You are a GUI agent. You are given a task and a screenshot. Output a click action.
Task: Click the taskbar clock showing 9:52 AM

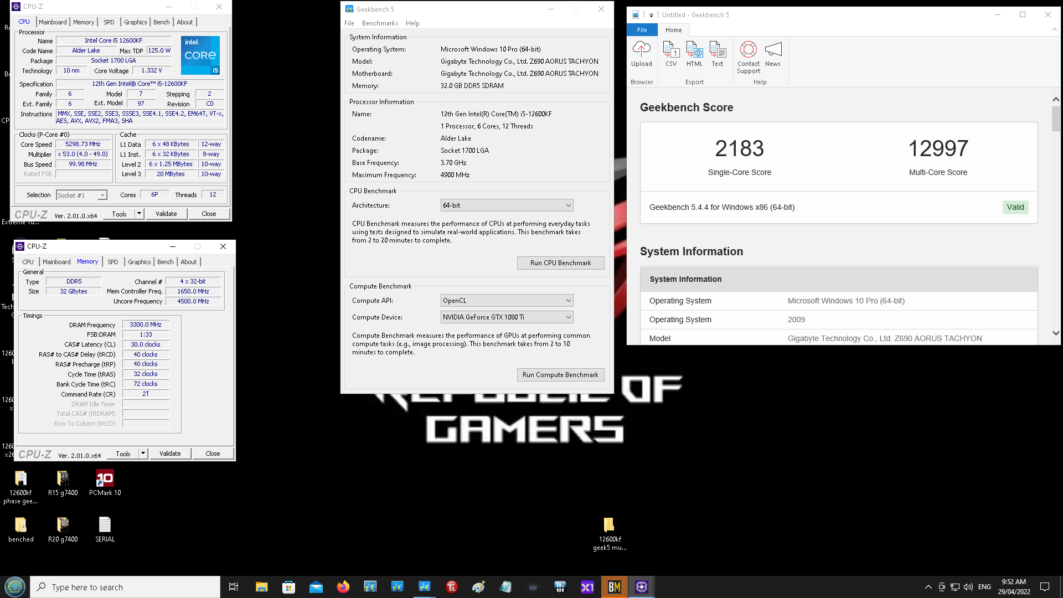click(1014, 587)
